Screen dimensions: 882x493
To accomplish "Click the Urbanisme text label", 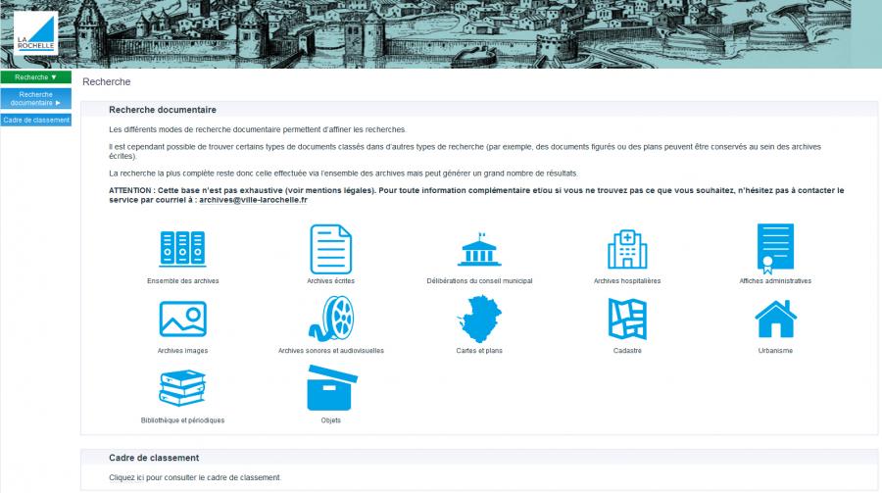I will click(775, 351).
